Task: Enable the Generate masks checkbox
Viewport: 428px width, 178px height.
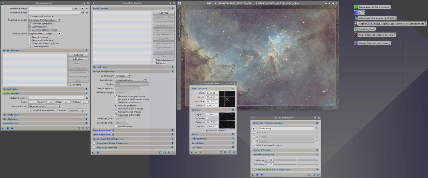Action: (29, 37)
